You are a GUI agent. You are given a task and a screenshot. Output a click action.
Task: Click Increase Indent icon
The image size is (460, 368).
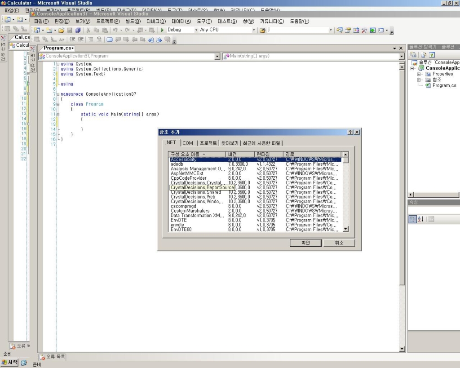pyautogui.click(x=80, y=40)
